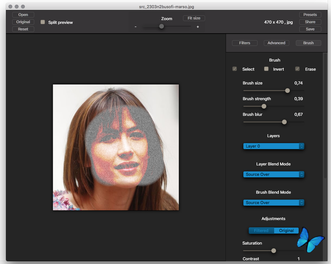
Task: Click the Brush blur slider handle
Action: pyautogui.click(x=284, y=122)
